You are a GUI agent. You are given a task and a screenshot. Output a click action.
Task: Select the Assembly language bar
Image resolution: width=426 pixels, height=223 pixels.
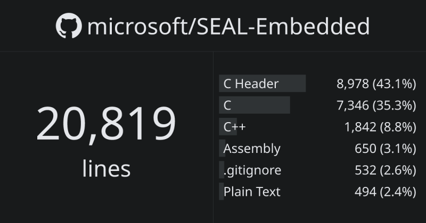click(x=222, y=148)
